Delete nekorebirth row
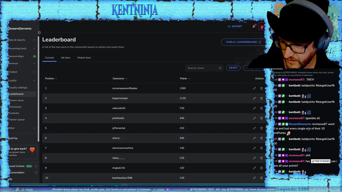342x192 pixels. 261,108
